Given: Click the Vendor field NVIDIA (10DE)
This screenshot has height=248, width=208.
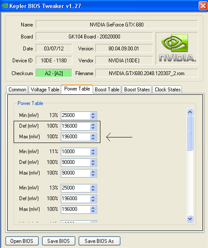Looking at the screenshot, I should coord(124,61).
